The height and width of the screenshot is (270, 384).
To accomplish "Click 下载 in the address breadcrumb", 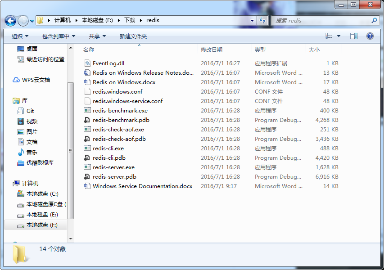I will pos(130,20).
